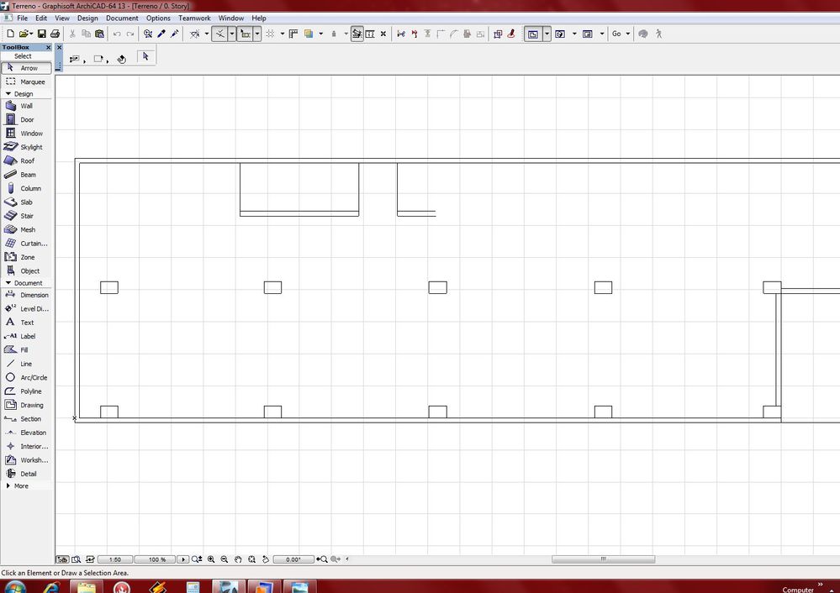Select the Column tool
Image resolution: width=840 pixels, height=593 pixels.
coord(26,188)
